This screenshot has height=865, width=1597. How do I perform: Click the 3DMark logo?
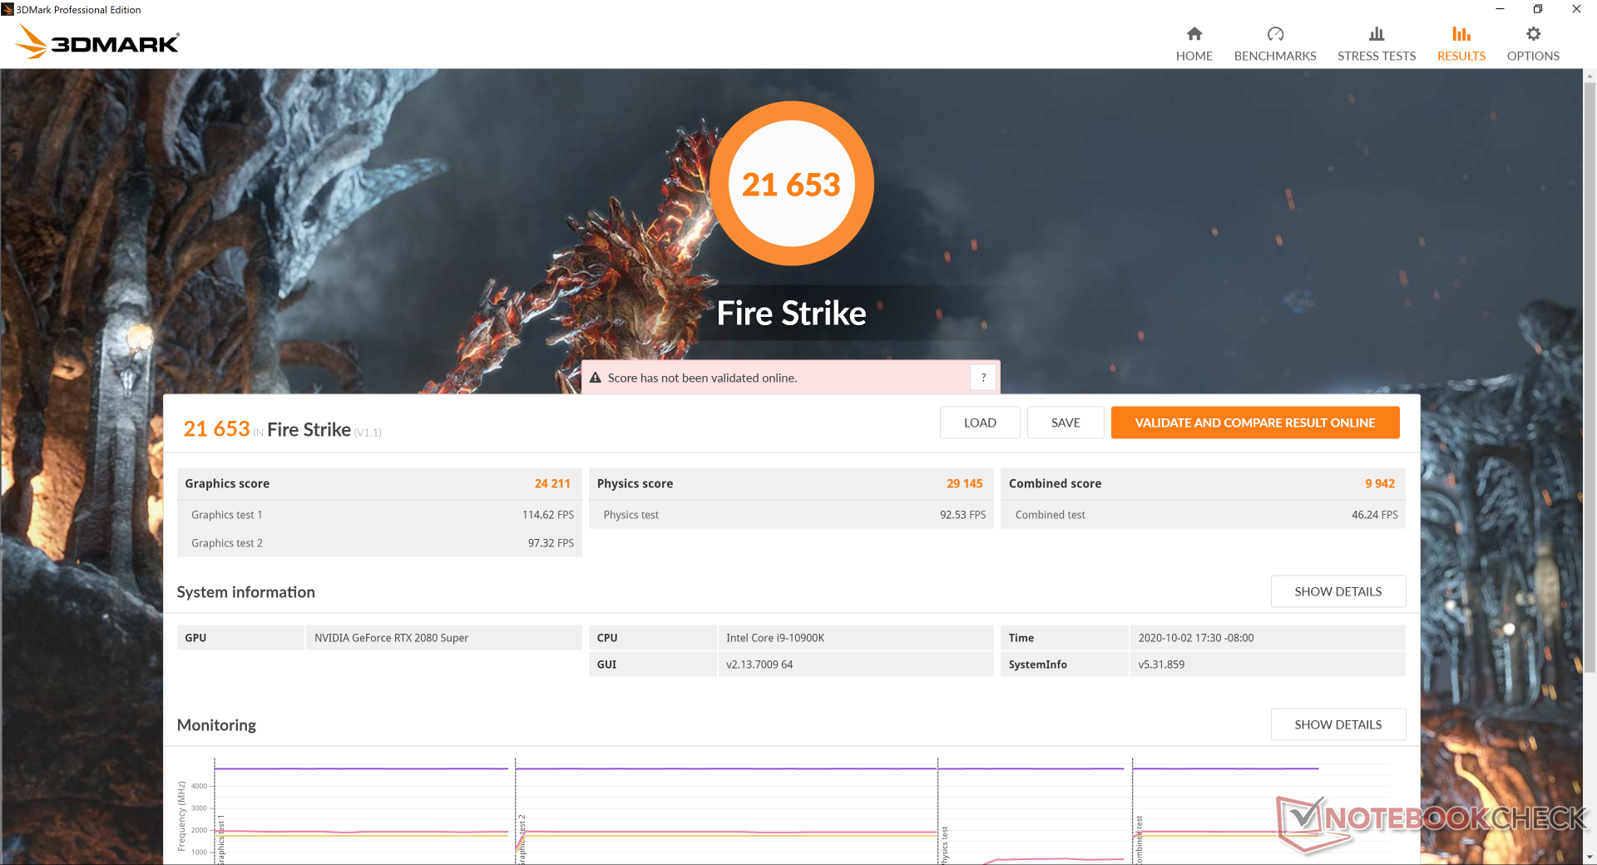click(x=97, y=42)
